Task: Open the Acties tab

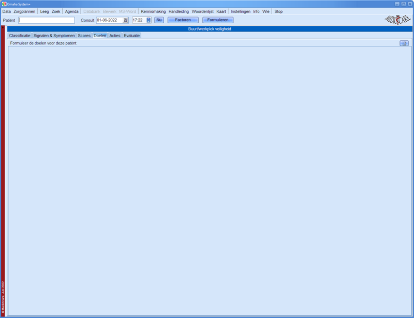Action: pos(114,36)
